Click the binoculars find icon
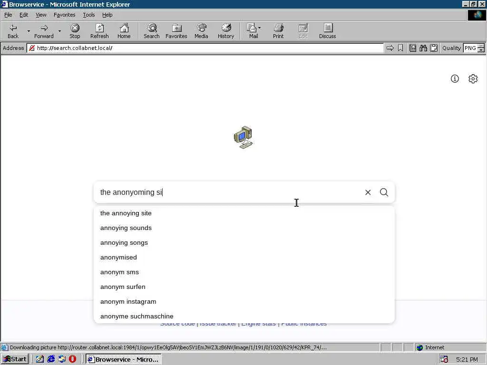Screen dimensions: 487x365 click(423, 48)
